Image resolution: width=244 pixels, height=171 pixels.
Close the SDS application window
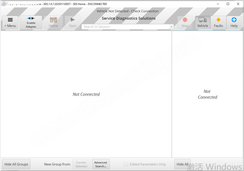point(238,4)
